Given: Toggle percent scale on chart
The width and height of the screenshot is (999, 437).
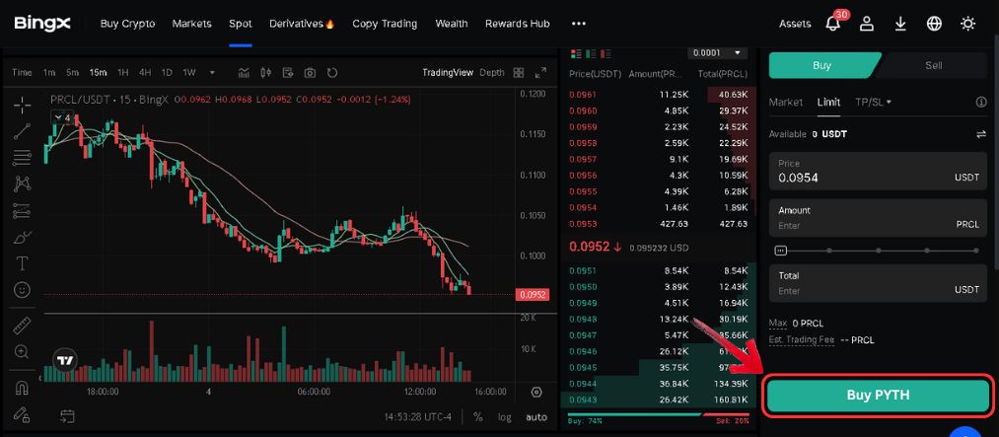Looking at the screenshot, I should pos(478,417).
